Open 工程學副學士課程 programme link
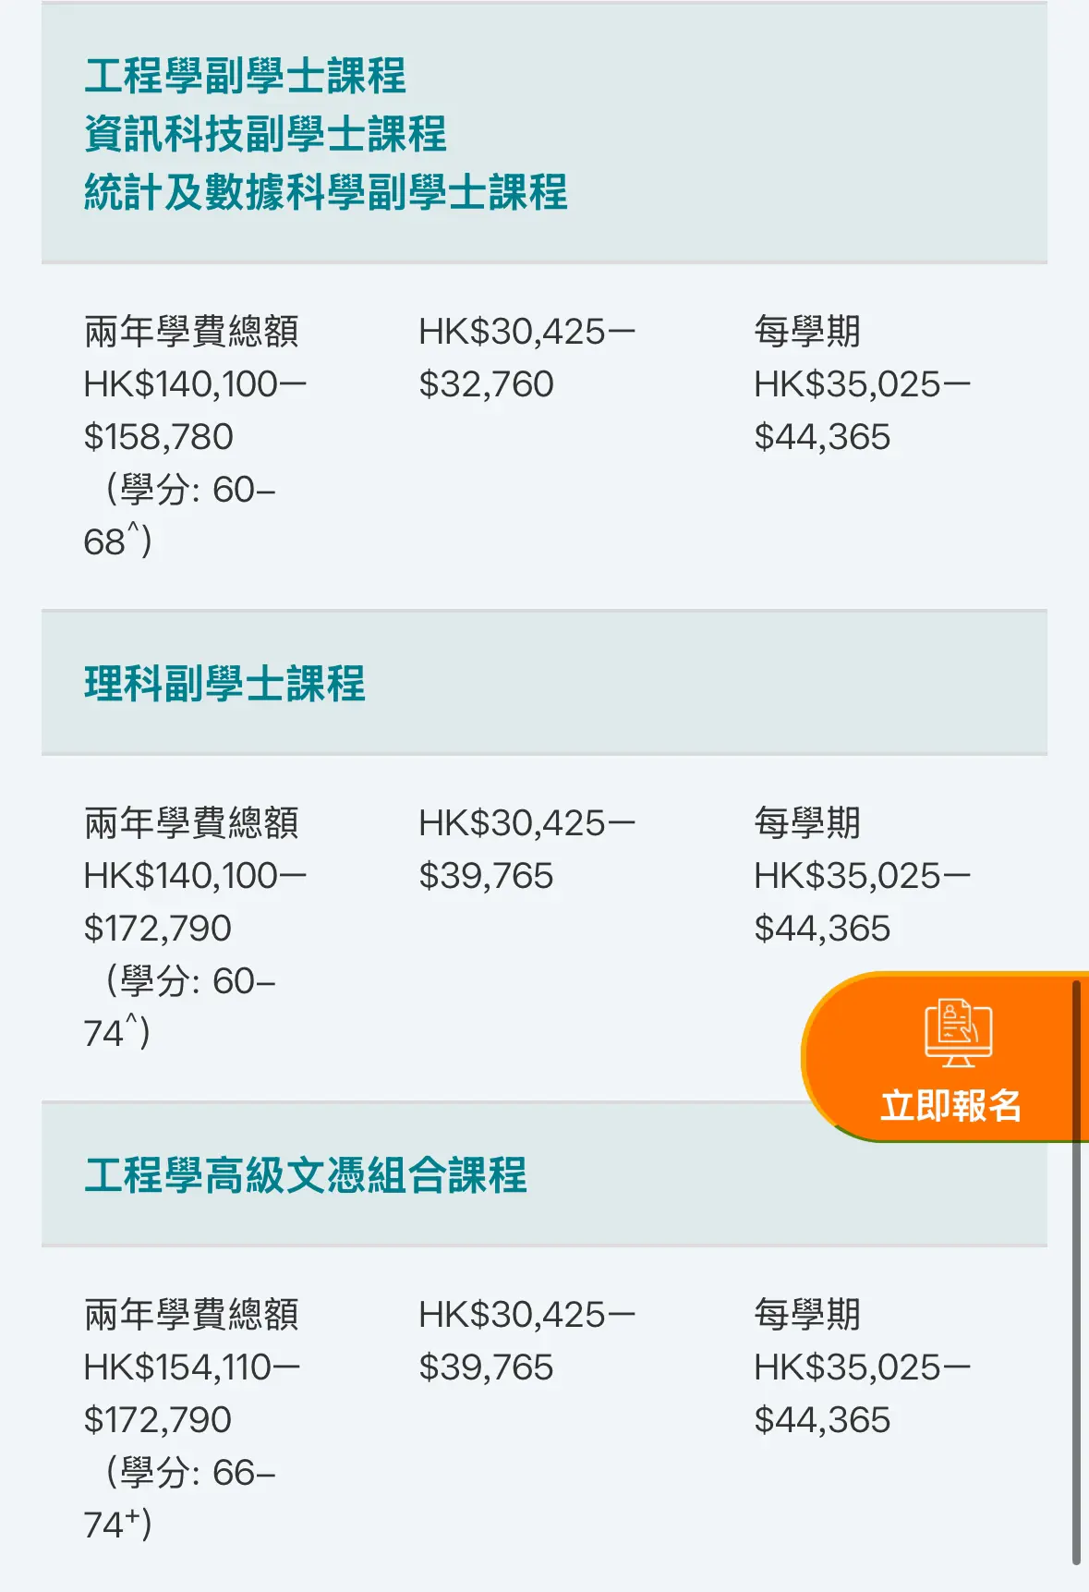This screenshot has height=1592, width=1089. [245, 76]
